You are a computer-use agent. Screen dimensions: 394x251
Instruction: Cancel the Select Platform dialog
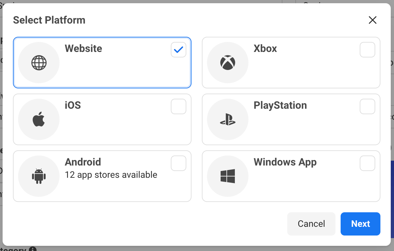point(311,224)
